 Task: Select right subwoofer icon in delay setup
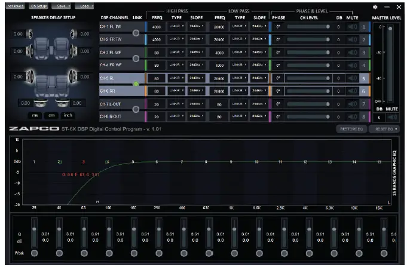(62, 103)
